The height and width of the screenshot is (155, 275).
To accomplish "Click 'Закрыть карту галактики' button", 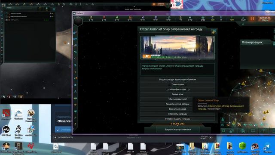I will tap(177, 130).
